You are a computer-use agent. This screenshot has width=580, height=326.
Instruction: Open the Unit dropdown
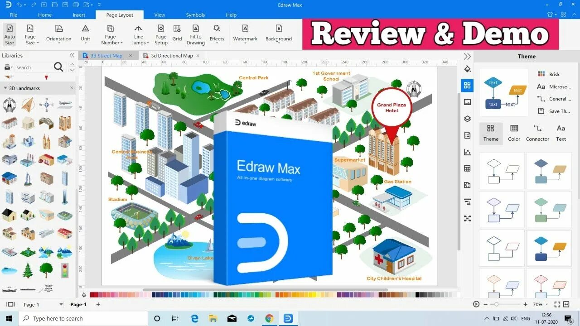click(x=85, y=34)
